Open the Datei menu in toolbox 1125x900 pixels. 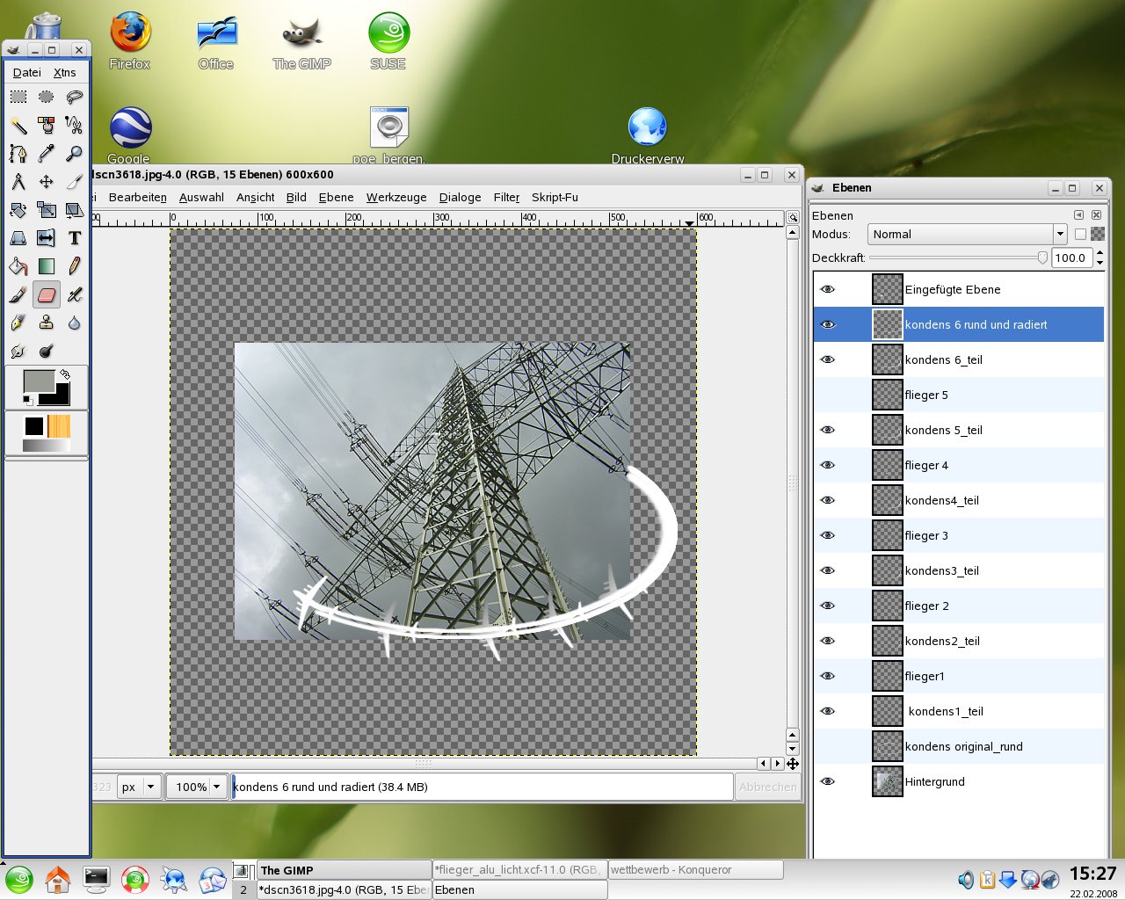26,72
